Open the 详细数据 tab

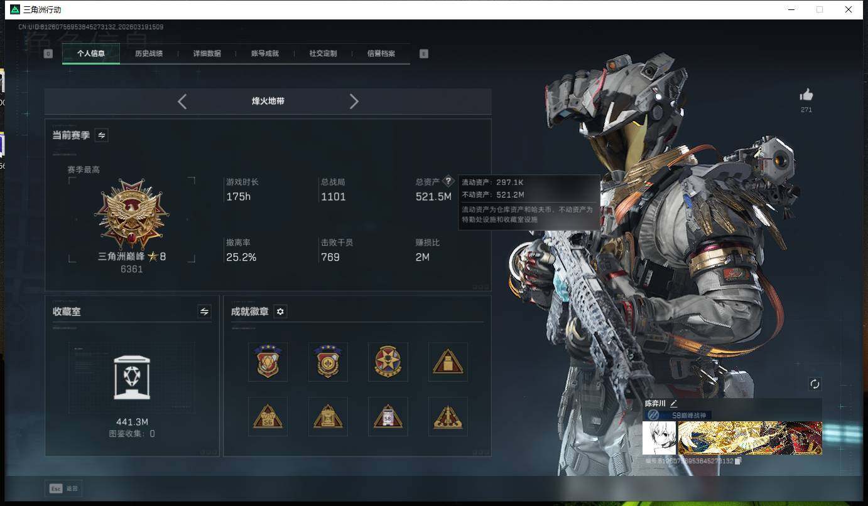click(207, 54)
